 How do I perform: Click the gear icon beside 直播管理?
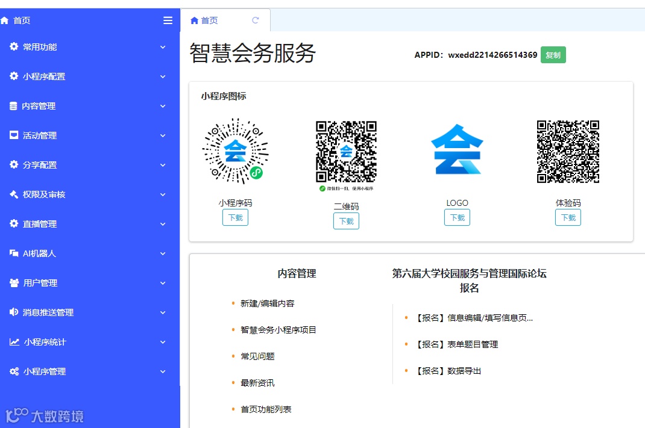(14, 223)
